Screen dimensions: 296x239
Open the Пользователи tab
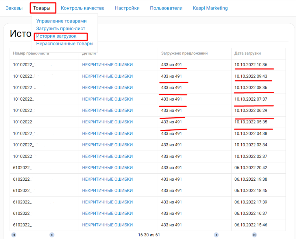[x=166, y=8]
